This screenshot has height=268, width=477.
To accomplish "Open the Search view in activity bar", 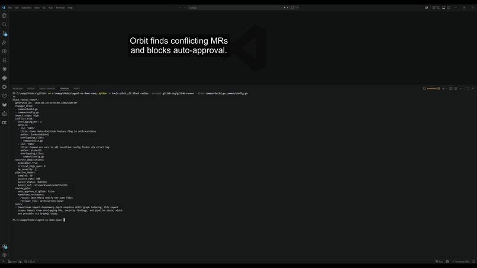I will (4, 24).
